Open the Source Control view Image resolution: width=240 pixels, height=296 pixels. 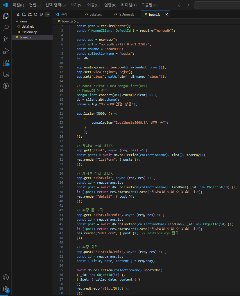6,39
